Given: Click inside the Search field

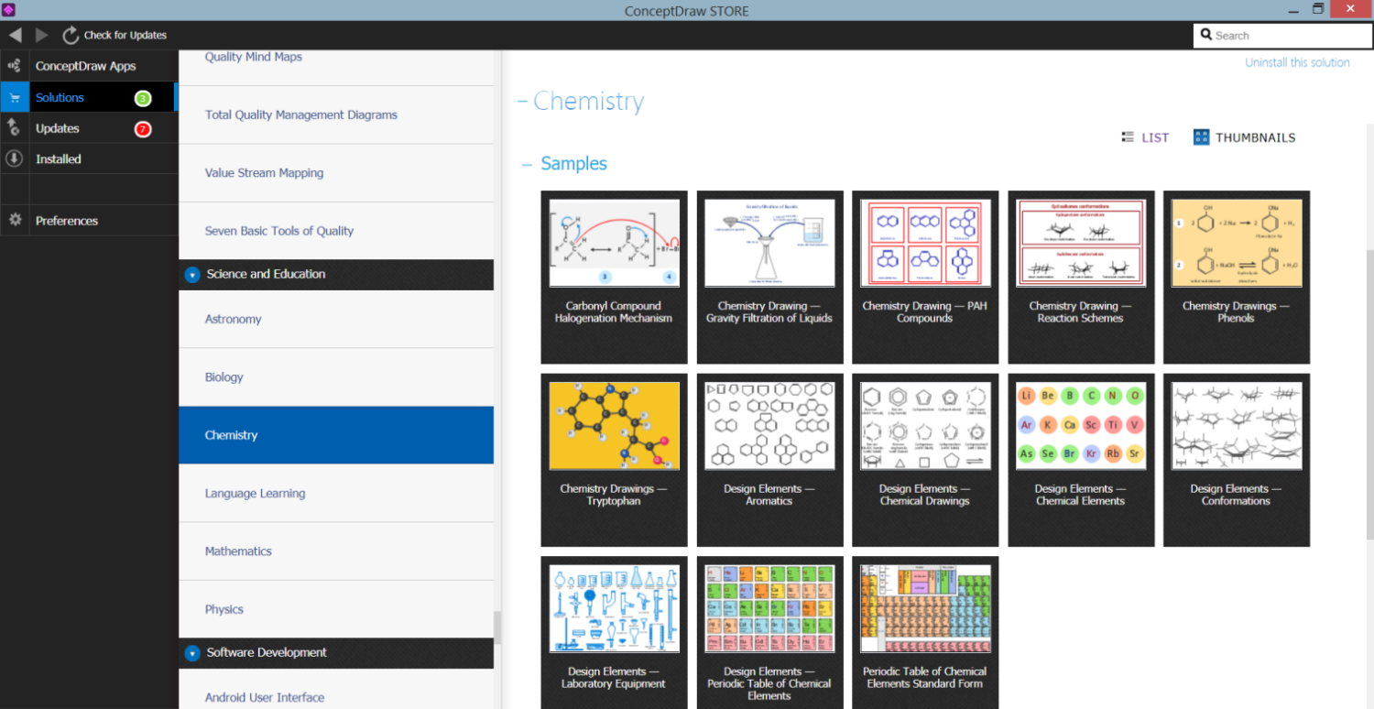Looking at the screenshot, I should click(1282, 35).
